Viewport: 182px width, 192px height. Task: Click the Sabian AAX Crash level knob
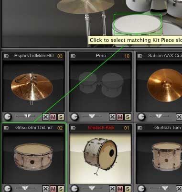(141, 117)
